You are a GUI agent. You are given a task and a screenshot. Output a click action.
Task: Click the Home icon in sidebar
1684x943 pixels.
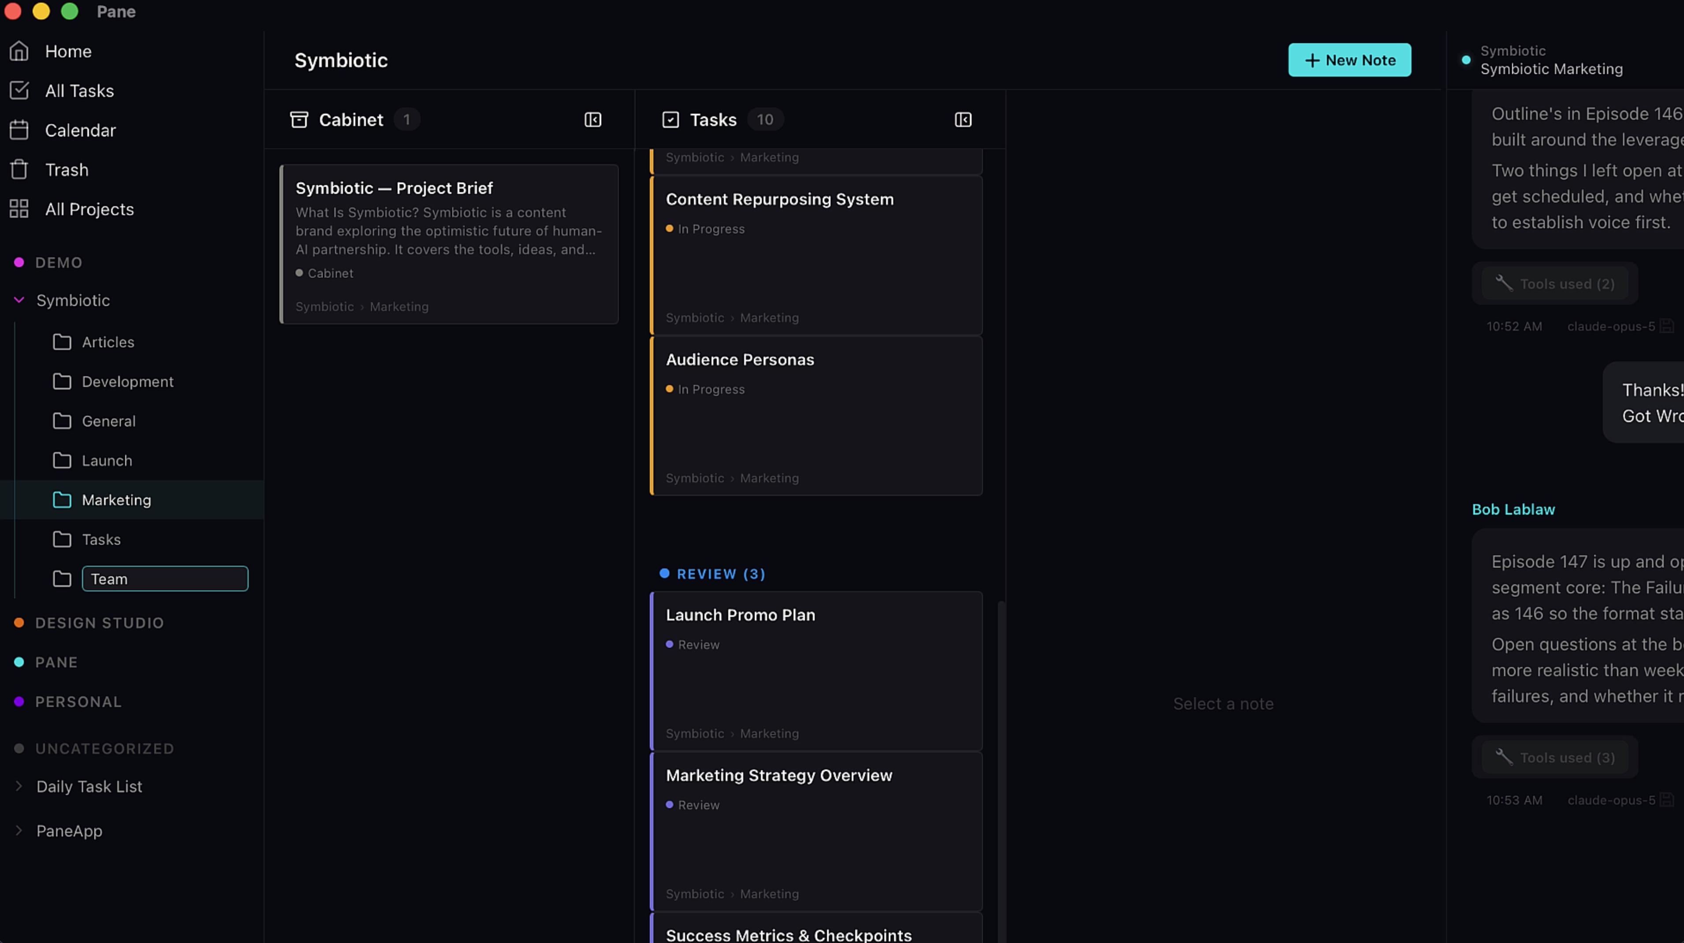[x=19, y=51]
